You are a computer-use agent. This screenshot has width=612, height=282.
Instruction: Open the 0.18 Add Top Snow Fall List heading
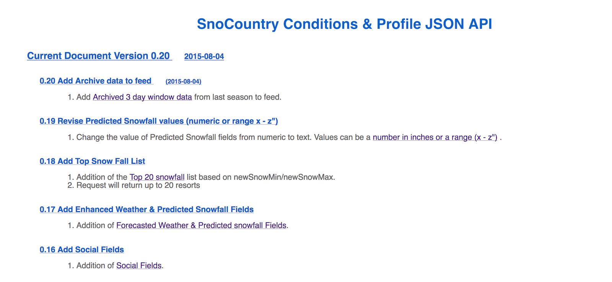[x=92, y=161]
